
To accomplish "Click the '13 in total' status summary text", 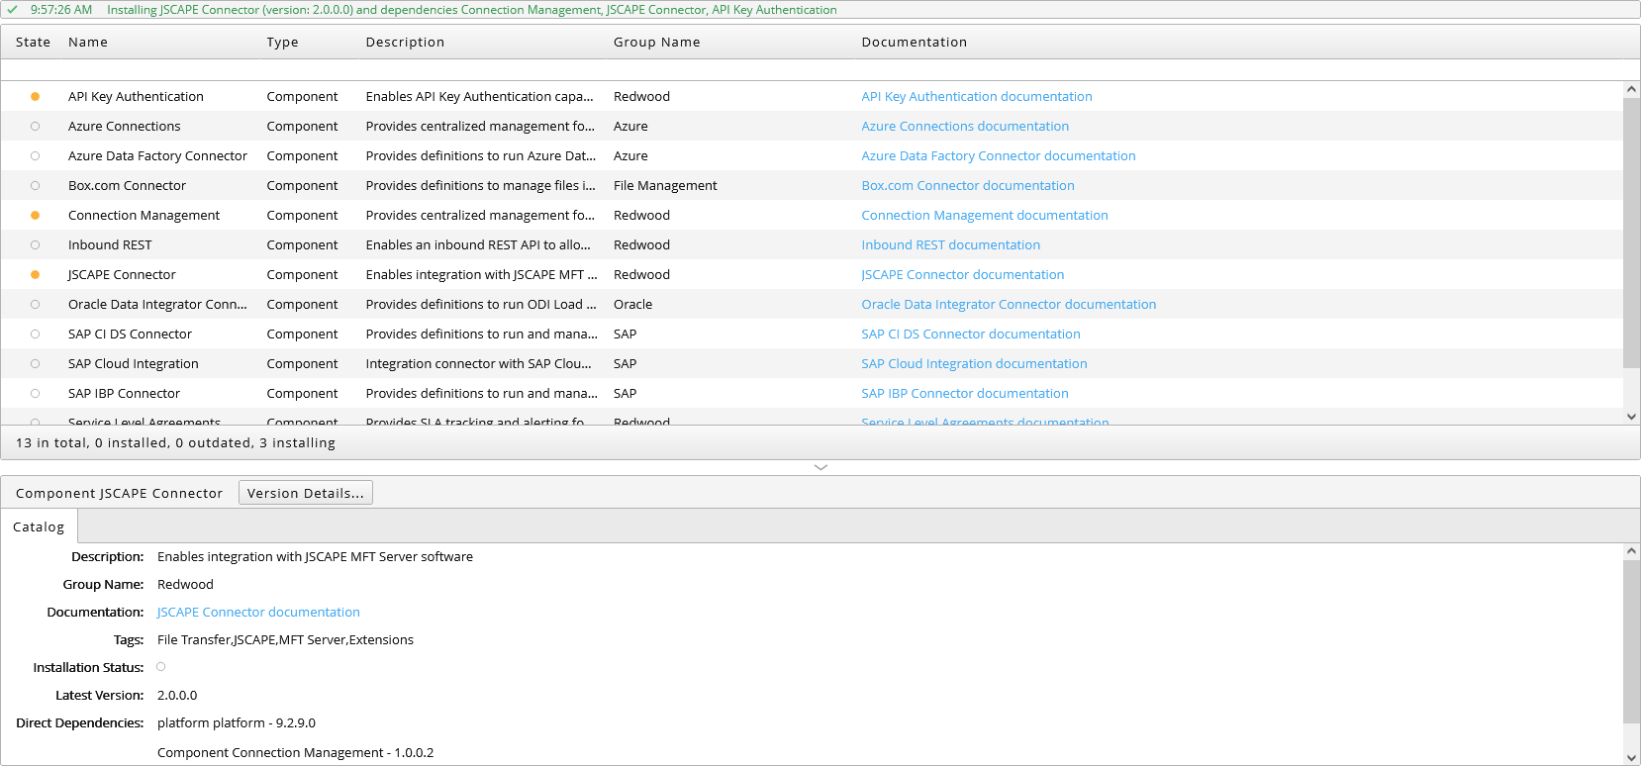I will tap(175, 443).
